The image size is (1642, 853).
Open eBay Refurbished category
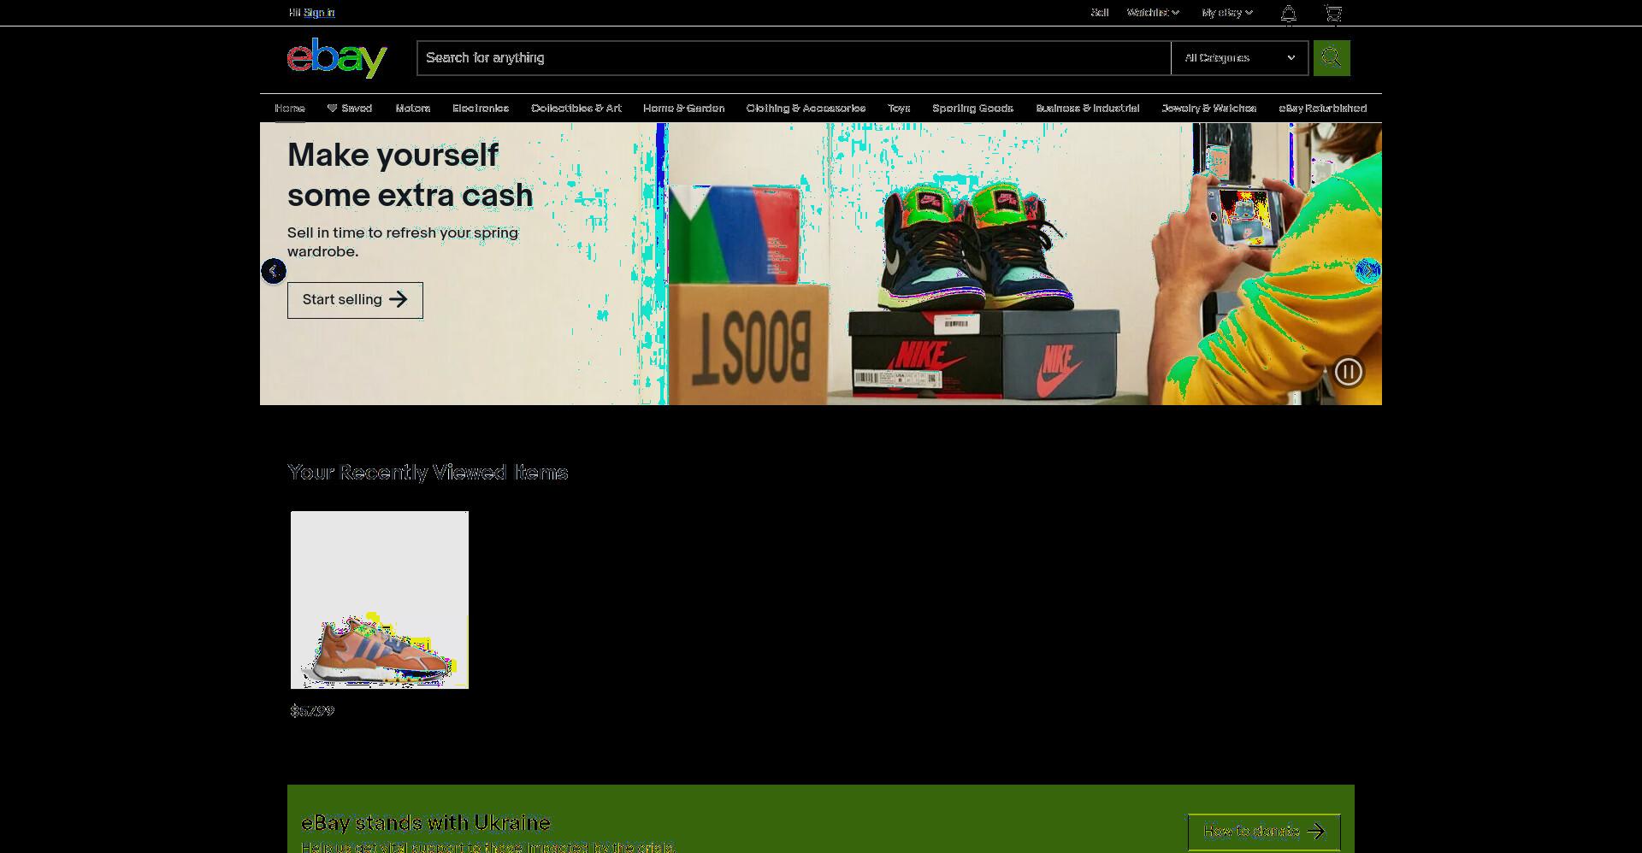click(1323, 109)
